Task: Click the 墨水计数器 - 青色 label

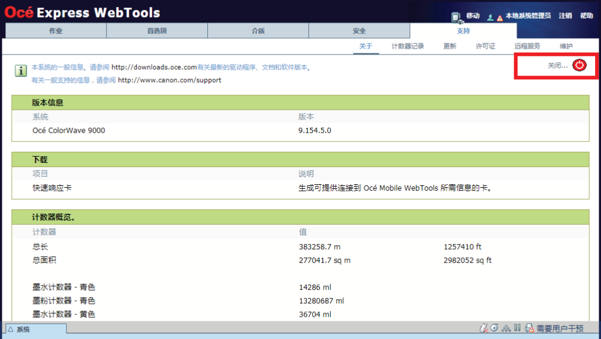Action: pyautogui.click(x=63, y=287)
